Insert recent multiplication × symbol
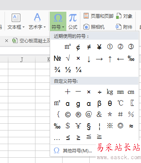The image size is (141, 163). coord(78,58)
